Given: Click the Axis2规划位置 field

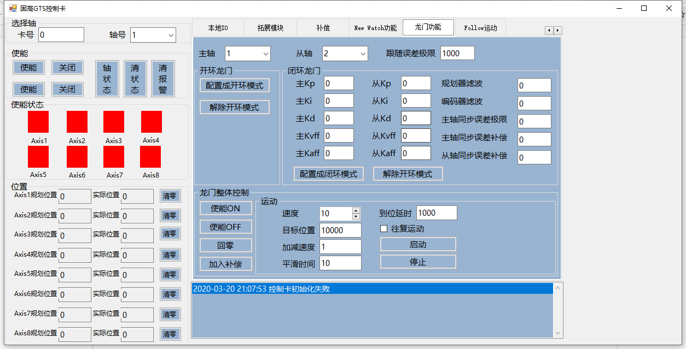Looking at the screenshot, I should tap(75, 216).
